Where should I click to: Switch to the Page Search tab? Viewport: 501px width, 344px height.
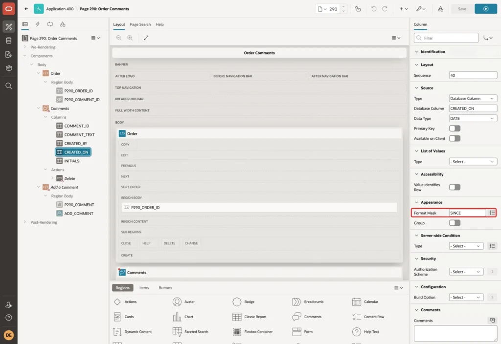140,24
